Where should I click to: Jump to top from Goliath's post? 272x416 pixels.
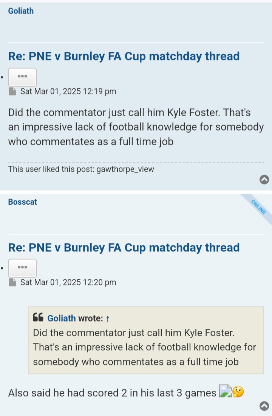pos(264,180)
